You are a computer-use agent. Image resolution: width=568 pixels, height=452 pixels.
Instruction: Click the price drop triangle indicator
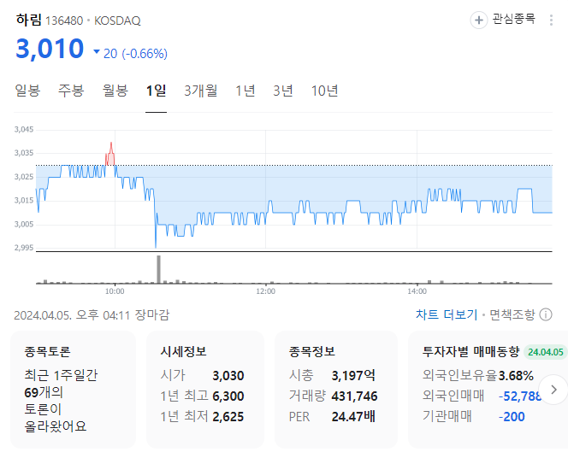tap(97, 52)
